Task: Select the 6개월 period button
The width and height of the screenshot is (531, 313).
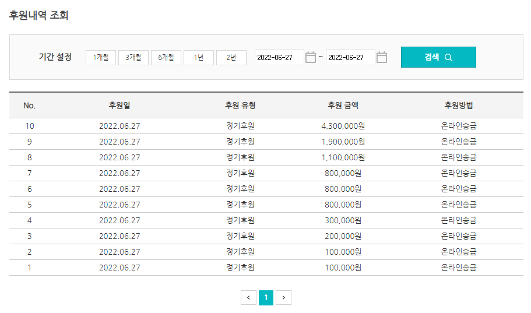Action: [x=166, y=58]
